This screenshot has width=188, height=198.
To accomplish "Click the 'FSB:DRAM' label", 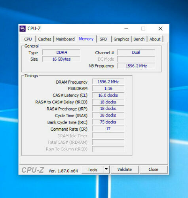I will point(78,88).
